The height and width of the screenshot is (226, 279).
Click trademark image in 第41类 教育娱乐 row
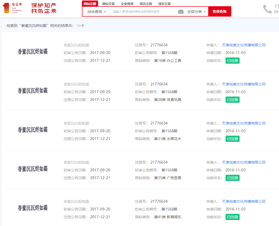tap(33, 208)
